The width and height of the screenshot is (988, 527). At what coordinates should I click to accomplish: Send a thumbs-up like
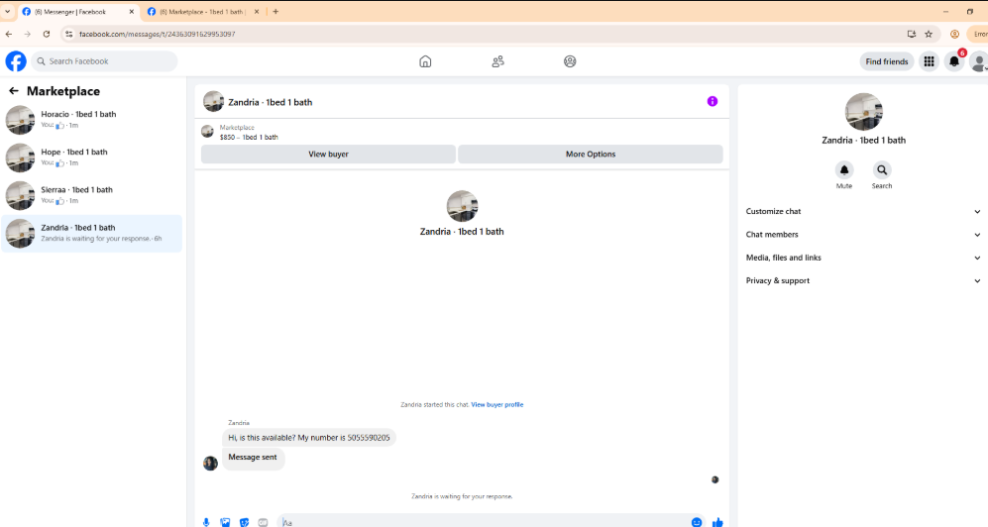(x=717, y=522)
